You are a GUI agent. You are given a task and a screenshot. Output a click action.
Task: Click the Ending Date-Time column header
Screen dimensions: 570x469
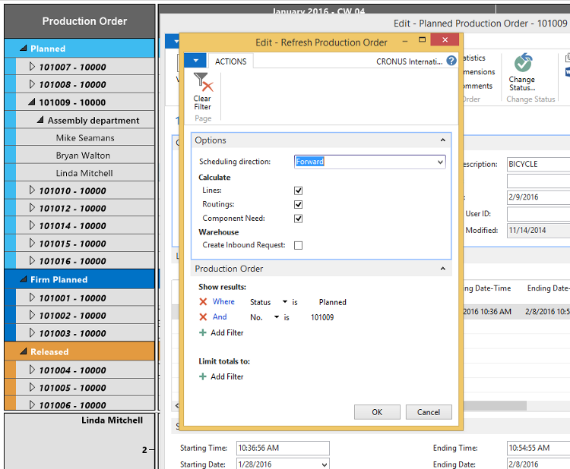549,288
